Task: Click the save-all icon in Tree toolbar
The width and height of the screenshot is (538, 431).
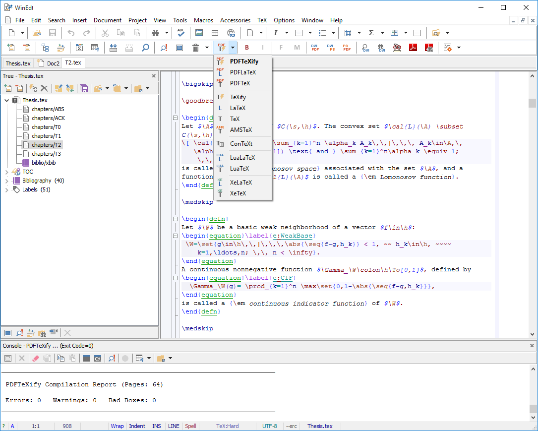Action: coord(84,88)
